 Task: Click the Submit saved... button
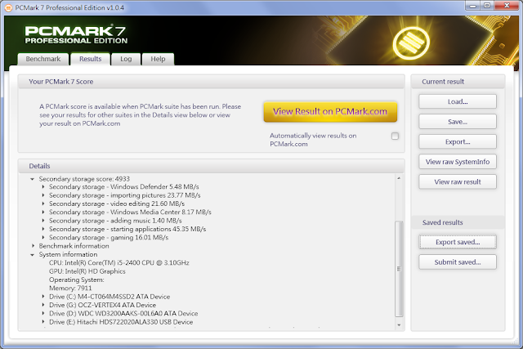pyautogui.click(x=458, y=262)
